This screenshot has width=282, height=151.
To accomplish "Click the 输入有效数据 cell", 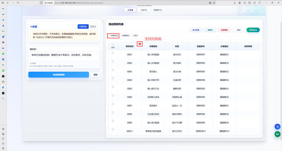I will click(153, 55).
